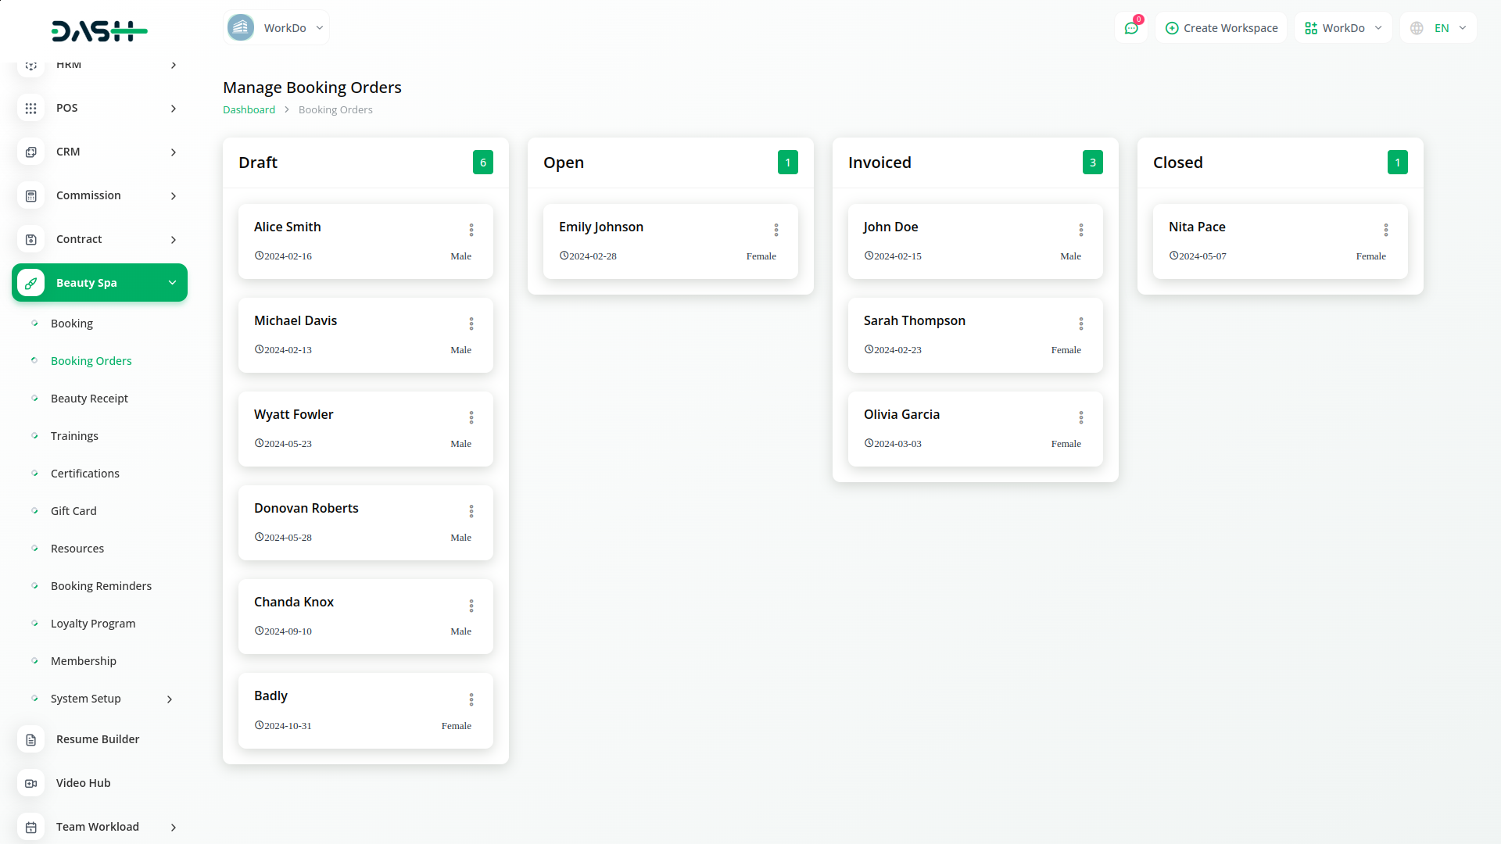Screen dimensions: 1501x844
Task: Click the Create Workspace button
Action: [x=1221, y=28]
